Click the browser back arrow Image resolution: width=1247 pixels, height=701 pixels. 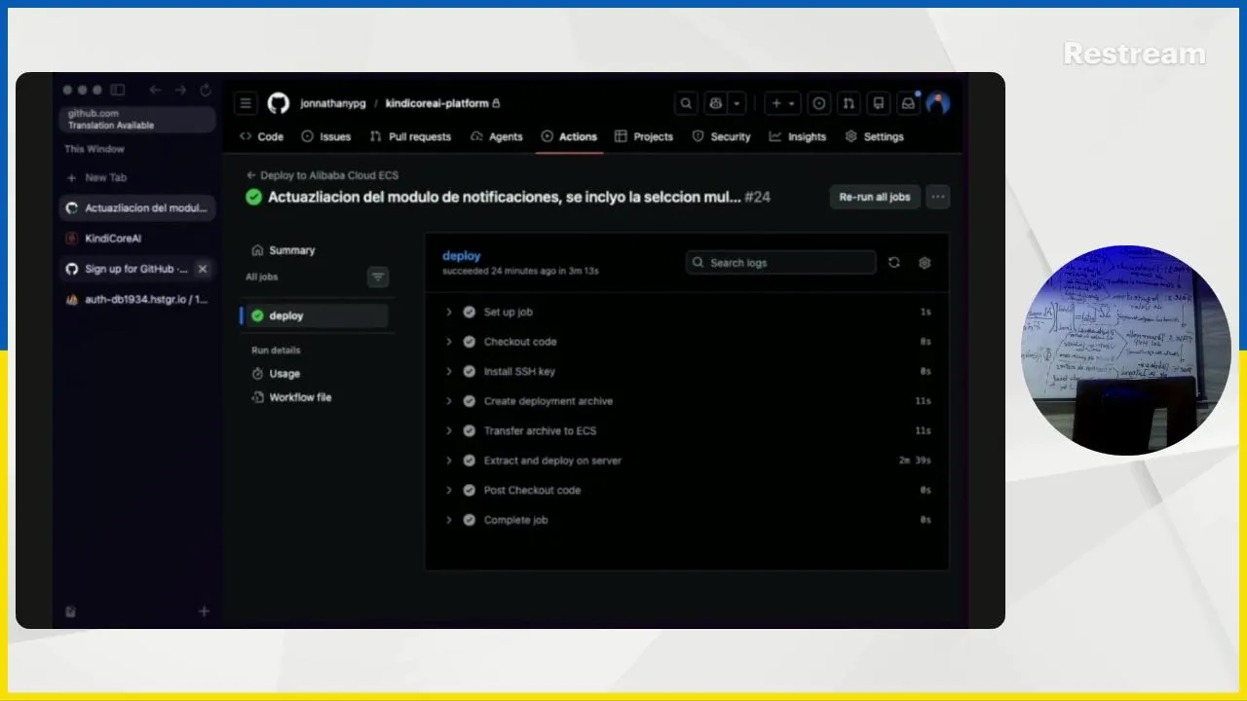point(155,90)
